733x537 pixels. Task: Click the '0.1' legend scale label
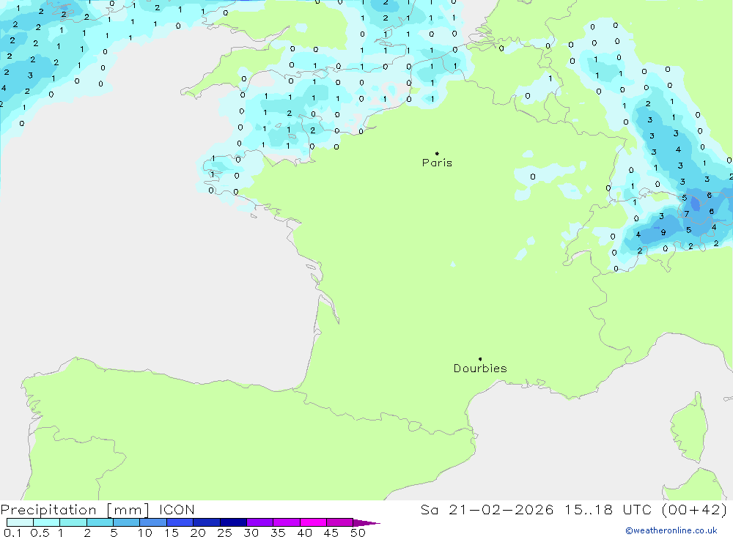[x=12, y=533]
